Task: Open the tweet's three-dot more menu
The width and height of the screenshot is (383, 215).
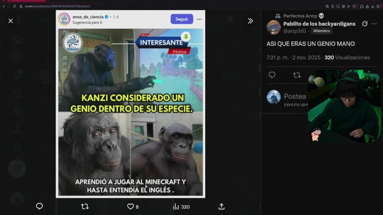Action: click(x=374, y=24)
